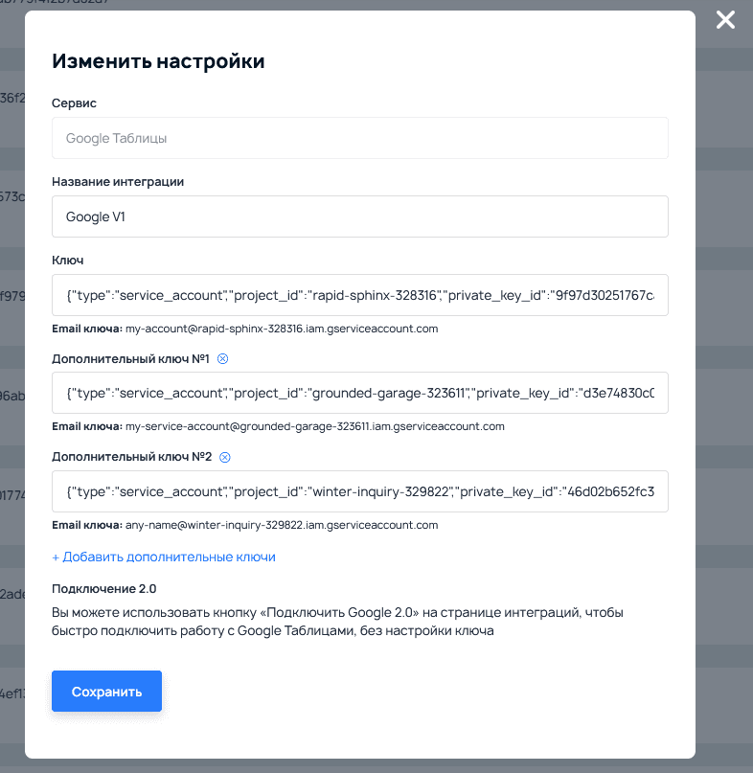753x773 pixels.
Task: Click the 'Изменить настройки' heading
Action: coord(158,61)
